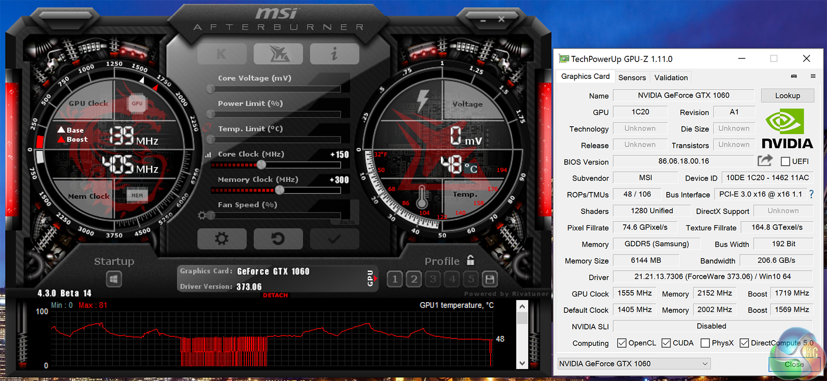Open the Validation tab
The width and height of the screenshot is (827, 381).
[671, 77]
